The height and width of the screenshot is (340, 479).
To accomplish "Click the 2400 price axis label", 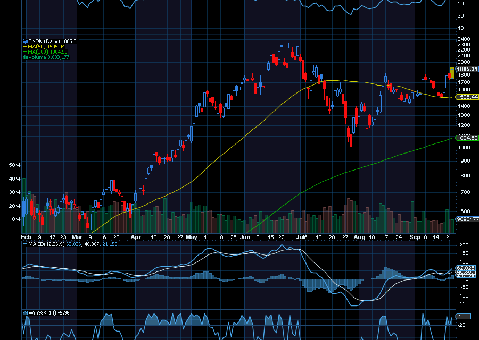I will 464,39.
